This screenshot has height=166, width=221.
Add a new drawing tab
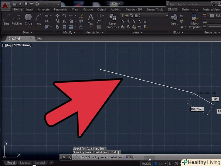coord(39,39)
